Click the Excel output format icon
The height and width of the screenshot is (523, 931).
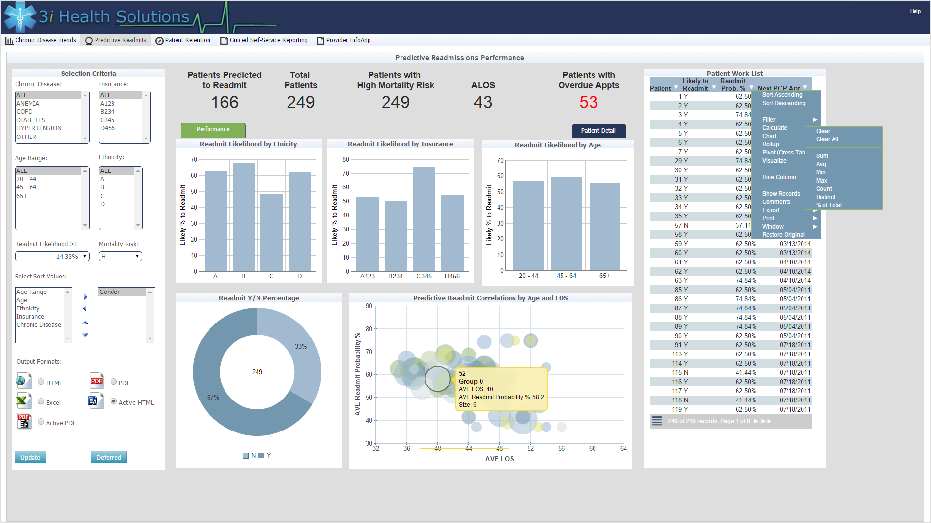(x=22, y=401)
